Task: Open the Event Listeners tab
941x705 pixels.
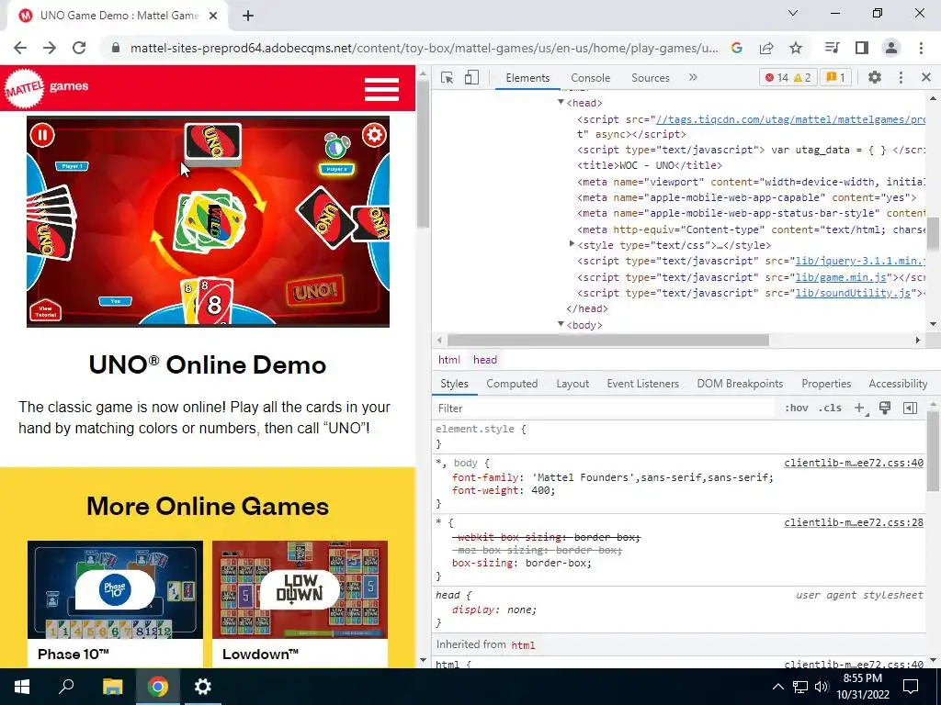Action: (642, 384)
